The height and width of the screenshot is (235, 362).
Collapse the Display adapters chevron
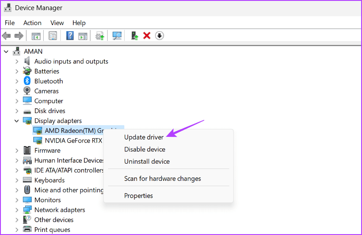(x=17, y=121)
